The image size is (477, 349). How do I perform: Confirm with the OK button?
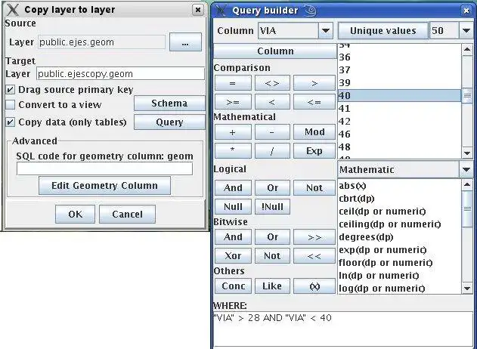[x=75, y=214]
